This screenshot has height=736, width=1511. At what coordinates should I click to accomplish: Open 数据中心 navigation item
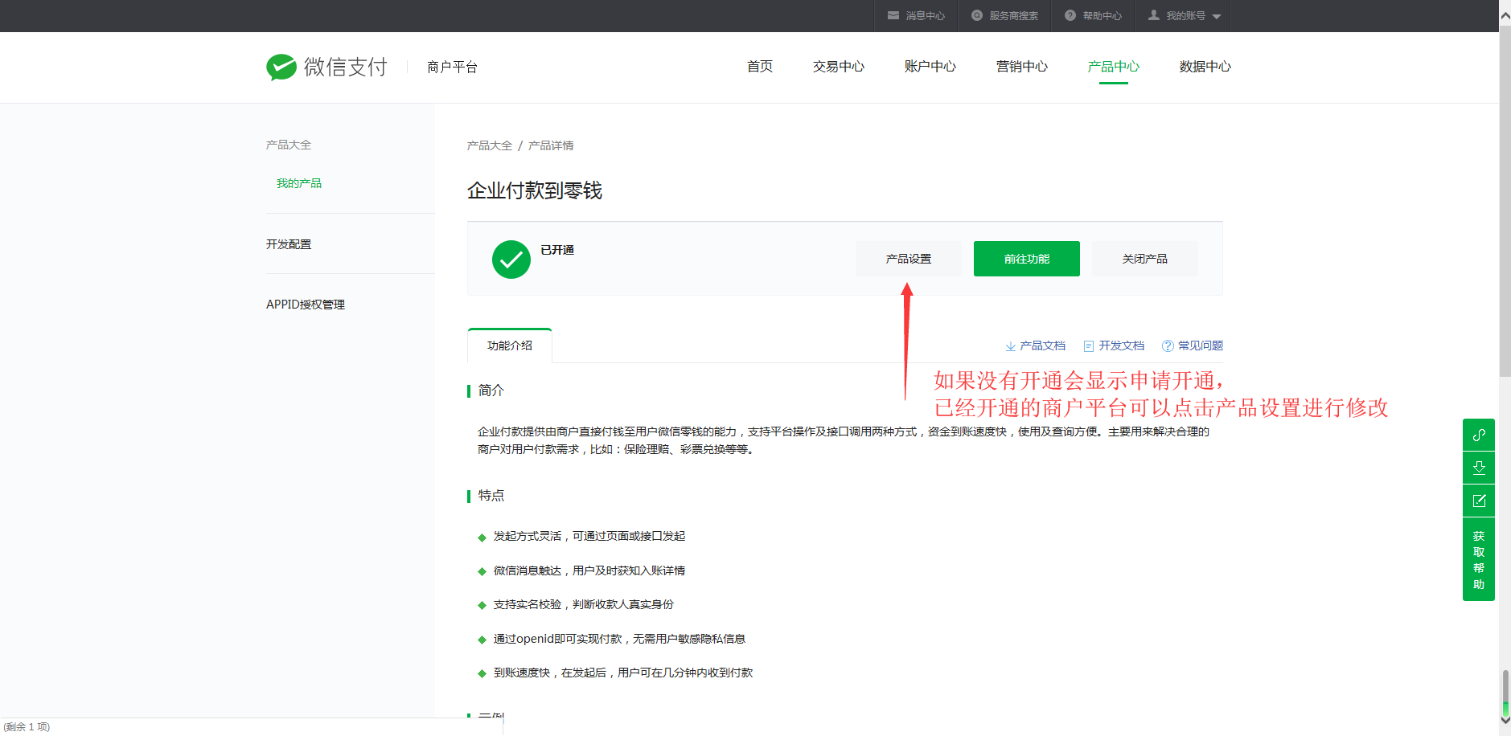[1205, 67]
